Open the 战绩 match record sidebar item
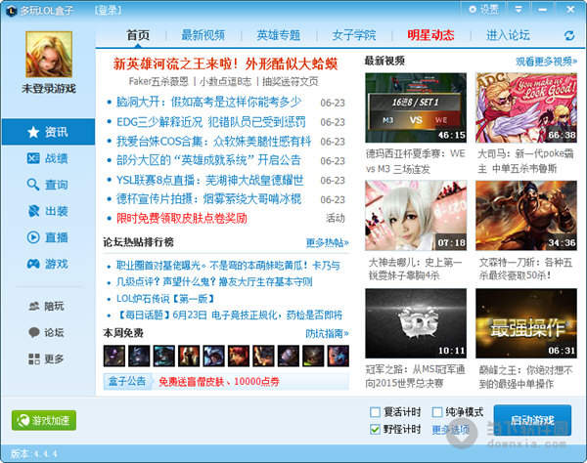The image size is (587, 463). click(x=48, y=158)
